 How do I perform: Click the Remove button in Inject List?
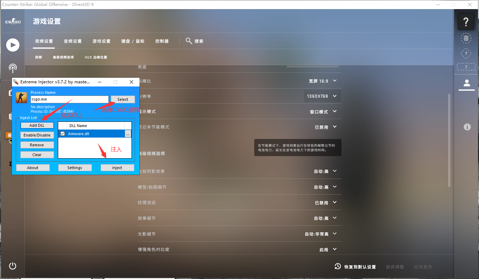click(37, 145)
